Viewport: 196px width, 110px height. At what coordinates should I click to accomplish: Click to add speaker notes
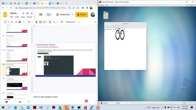(x=45, y=97)
